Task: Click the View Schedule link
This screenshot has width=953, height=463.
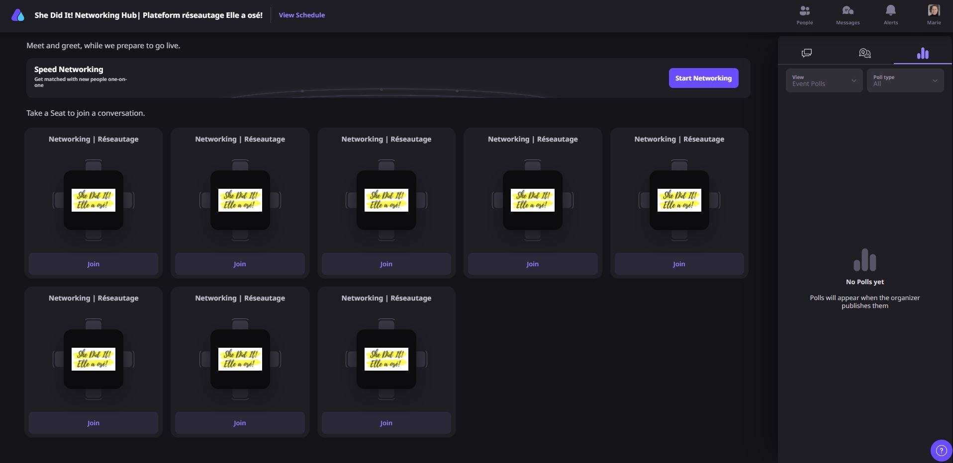Action: pyautogui.click(x=301, y=15)
